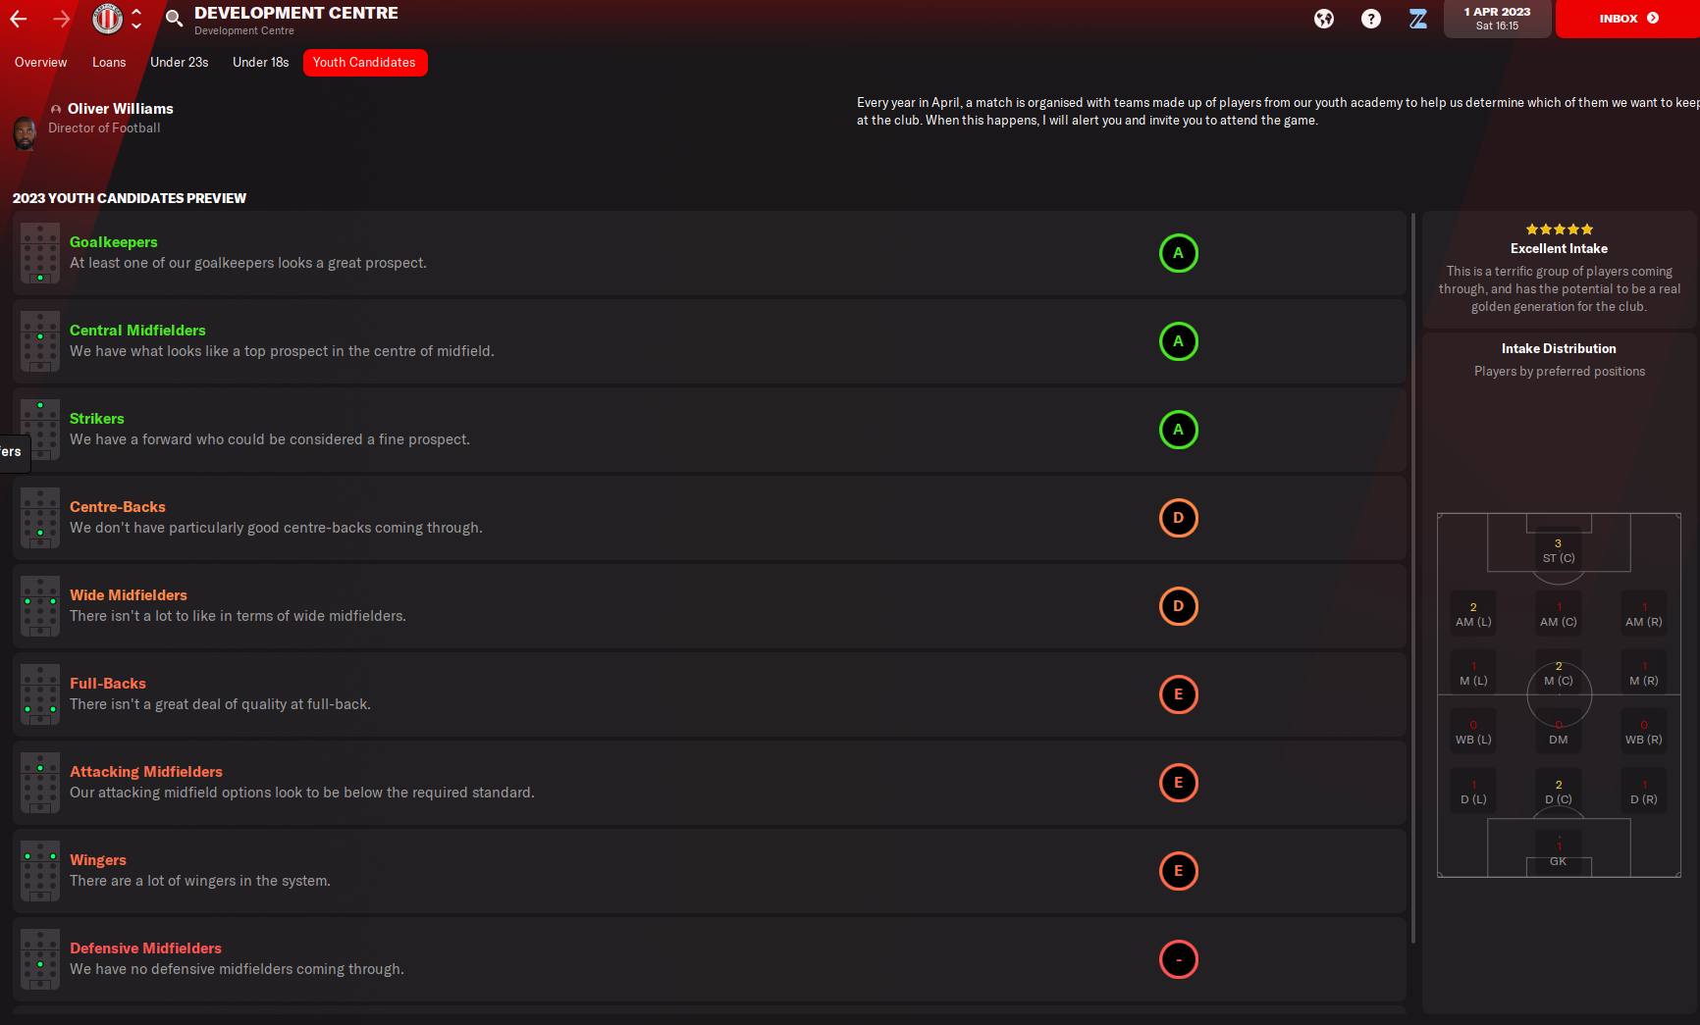This screenshot has width=1700, height=1025.
Task: Open the Attacking Midfielders category link
Action: click(146, 772)
